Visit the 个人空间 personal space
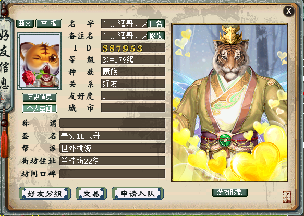This screenshot has height=216, width=304. pos(40,109)
